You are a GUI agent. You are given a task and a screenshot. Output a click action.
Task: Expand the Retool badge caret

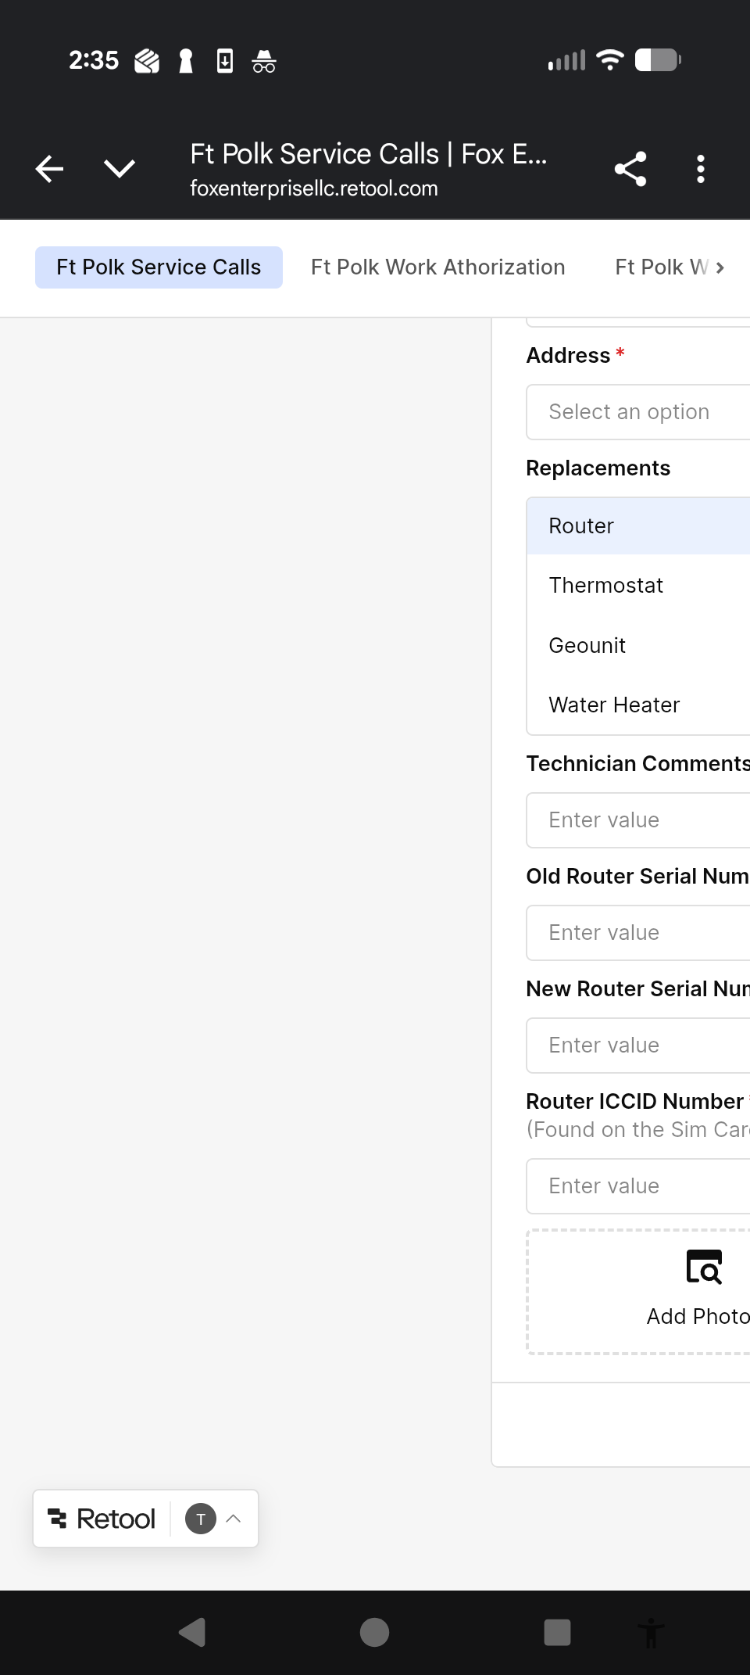(234, 1519)
